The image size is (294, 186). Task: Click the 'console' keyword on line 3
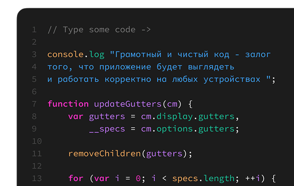(x=65, y=55)
